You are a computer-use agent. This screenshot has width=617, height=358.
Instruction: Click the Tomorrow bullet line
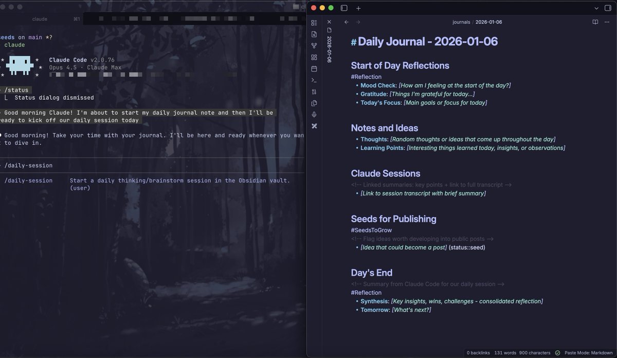click(x=396, y=310)
